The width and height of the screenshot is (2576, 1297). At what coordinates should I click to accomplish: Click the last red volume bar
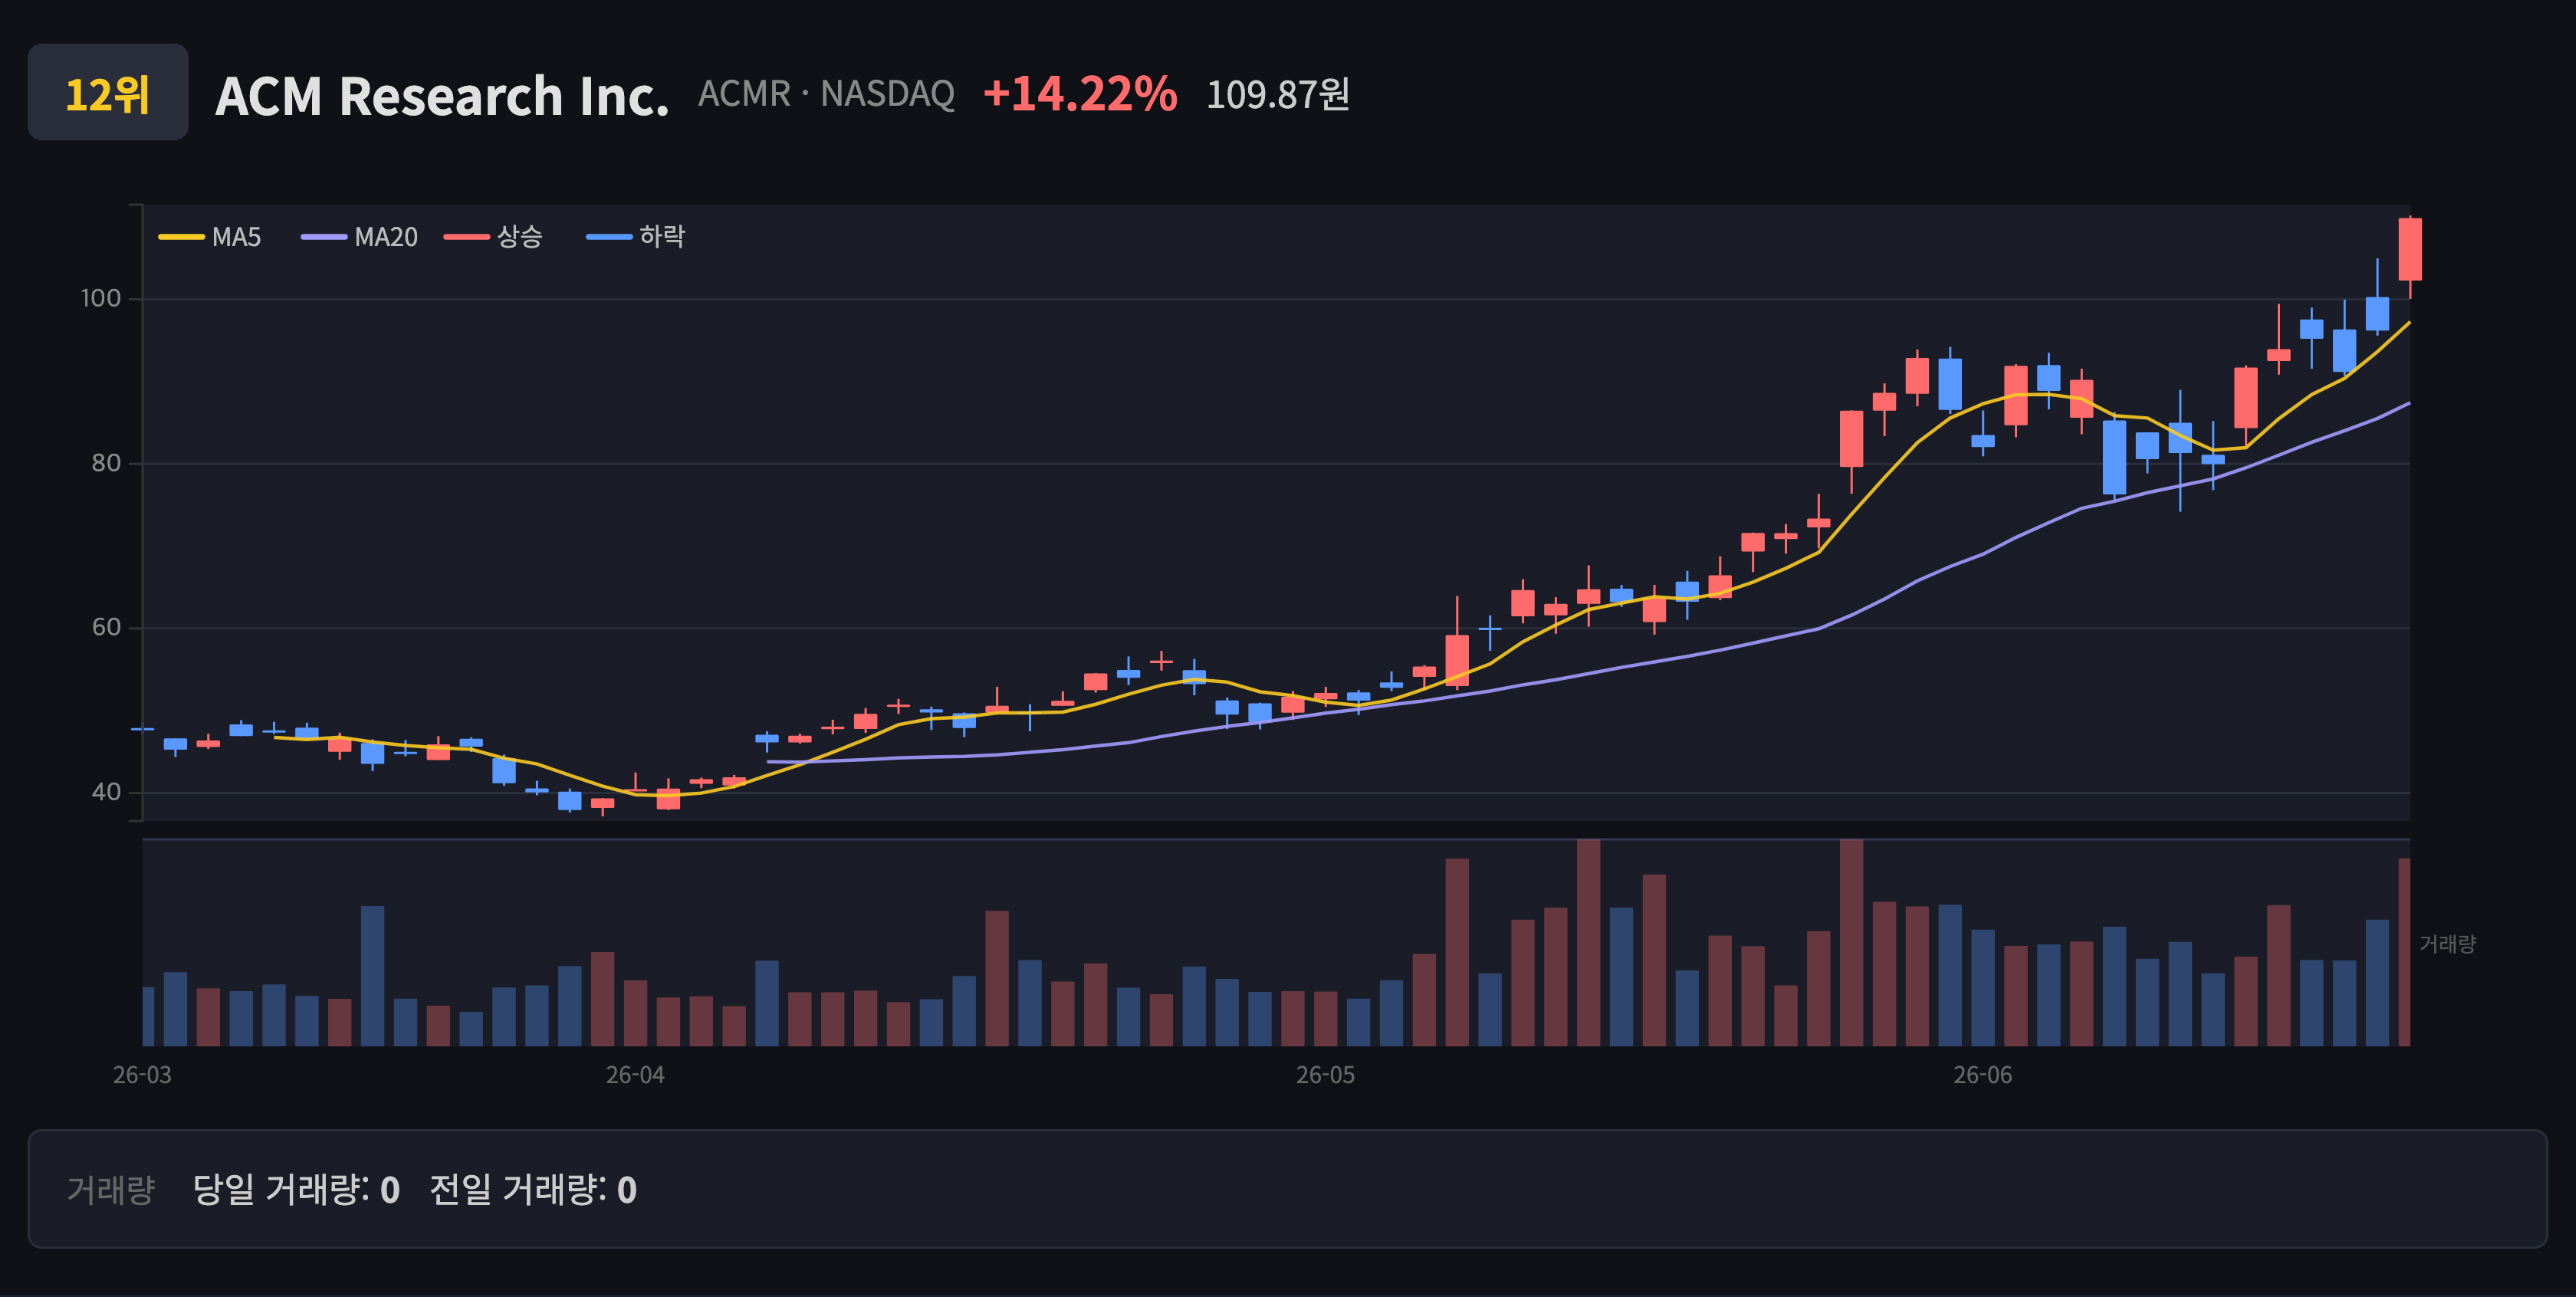[2404, 952]
